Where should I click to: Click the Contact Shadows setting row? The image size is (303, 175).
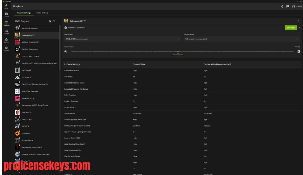click(x=182, y=101)
